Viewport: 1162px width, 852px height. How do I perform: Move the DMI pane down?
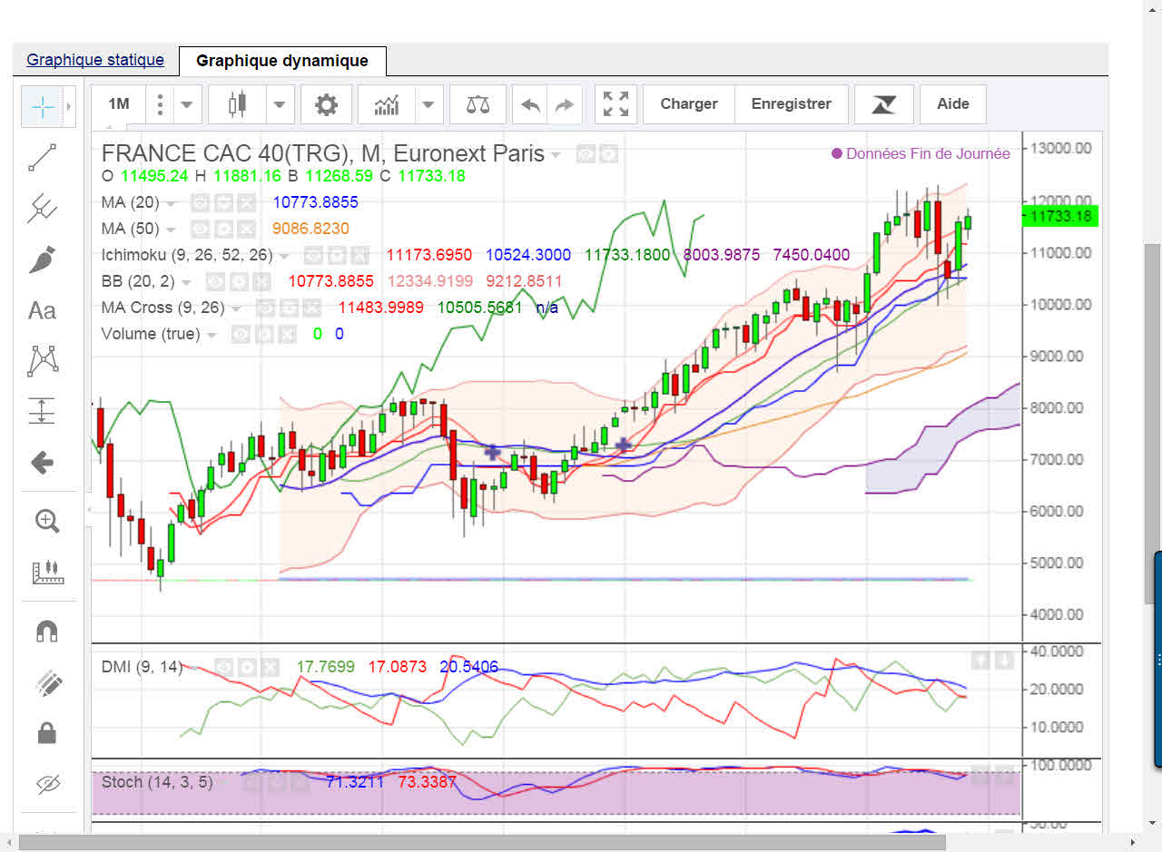pos(1003,660)
